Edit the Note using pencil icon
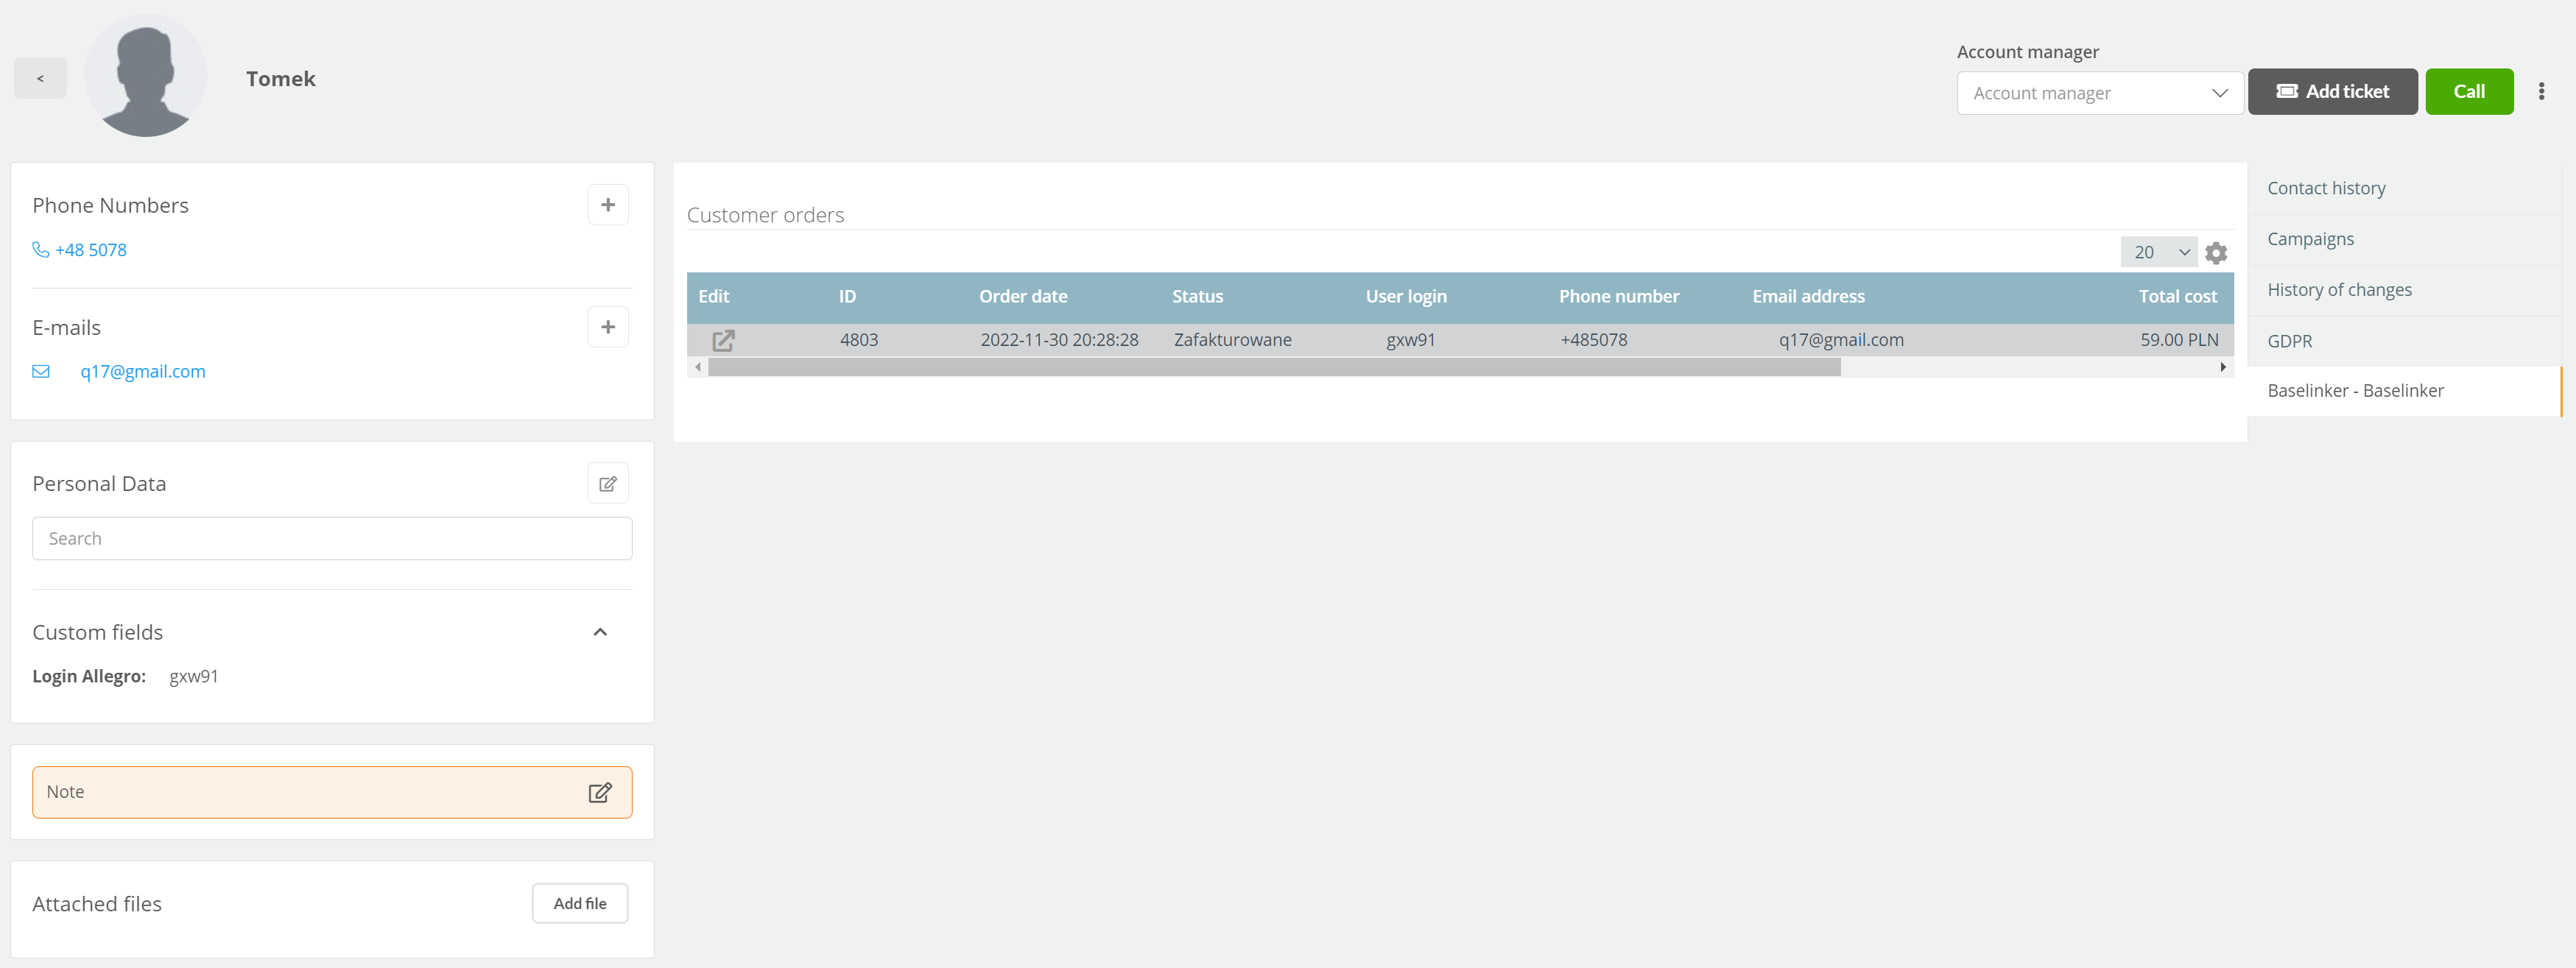The image size is (2576, 968). [x=600, y=793]
